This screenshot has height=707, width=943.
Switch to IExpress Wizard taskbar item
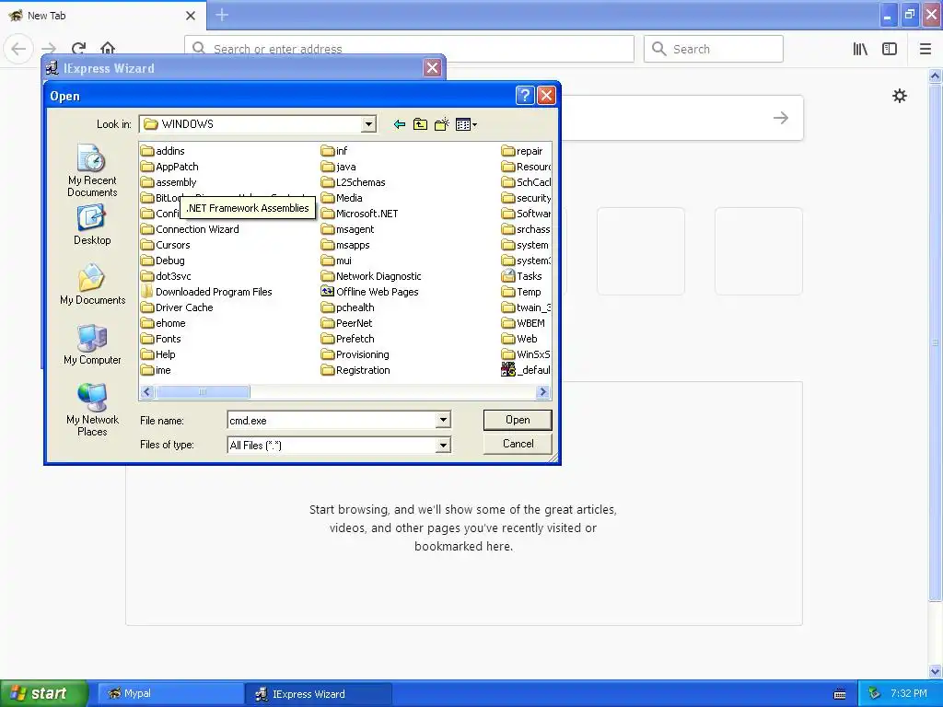click(319, 694)
